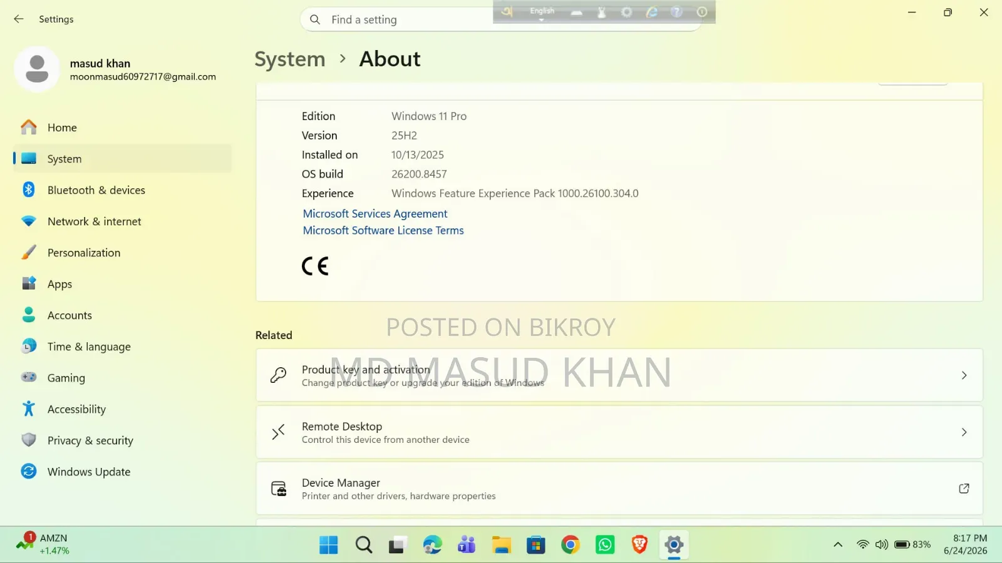The width and height of the screenshot is (1002, 563).
Task: Open the English keyboard mode dropdown
Action: click(542, 13)
